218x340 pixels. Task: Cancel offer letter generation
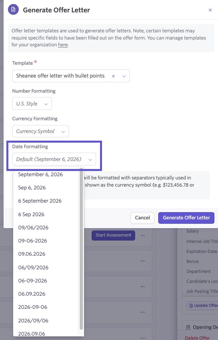pos(142,218)
